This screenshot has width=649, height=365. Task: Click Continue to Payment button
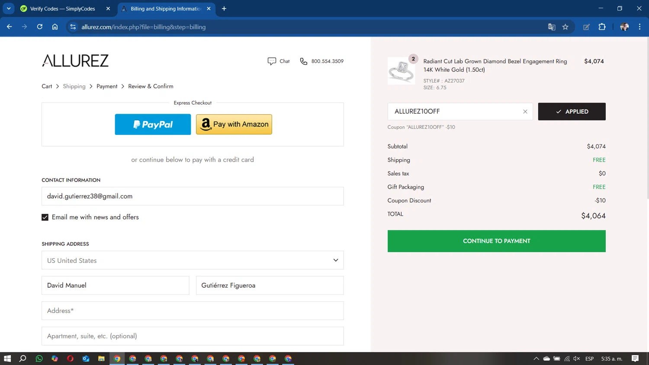(x=496, y=241)
